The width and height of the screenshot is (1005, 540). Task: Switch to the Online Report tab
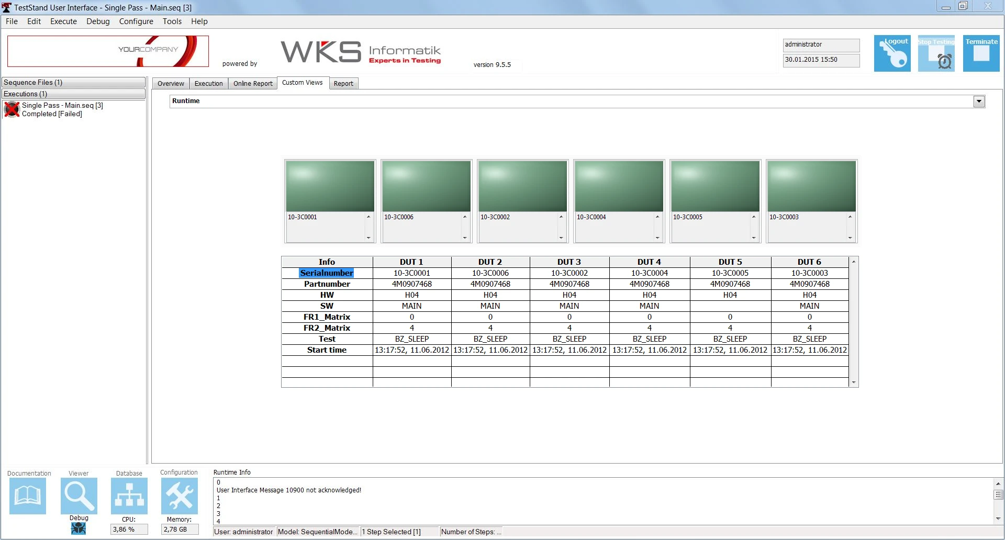tap(253, 84)
